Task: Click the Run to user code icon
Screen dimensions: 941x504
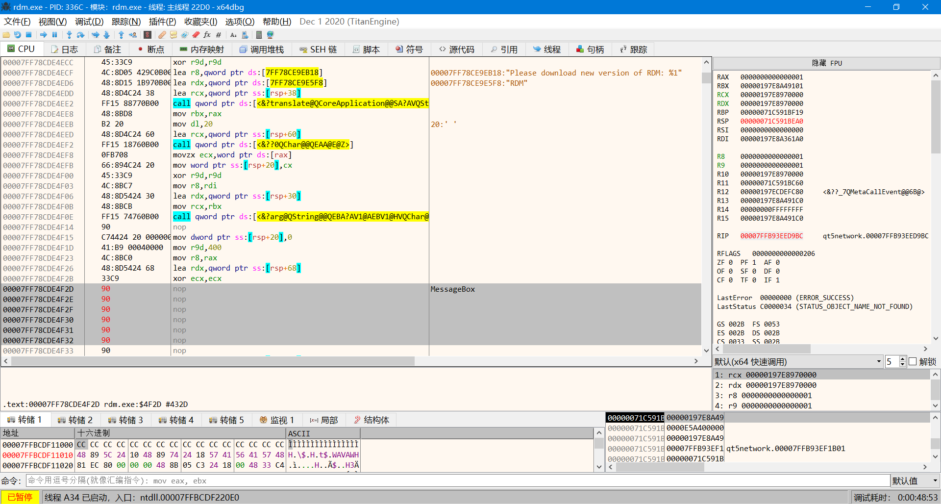Action: click(133, 35)
